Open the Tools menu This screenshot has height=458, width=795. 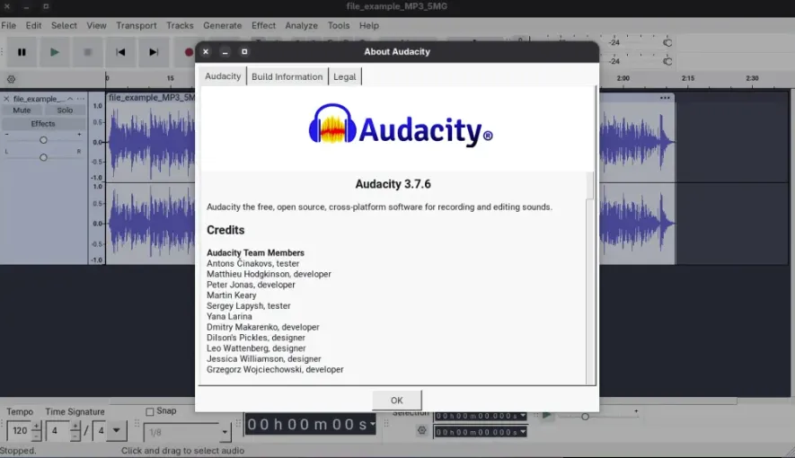tap(339, 25)
